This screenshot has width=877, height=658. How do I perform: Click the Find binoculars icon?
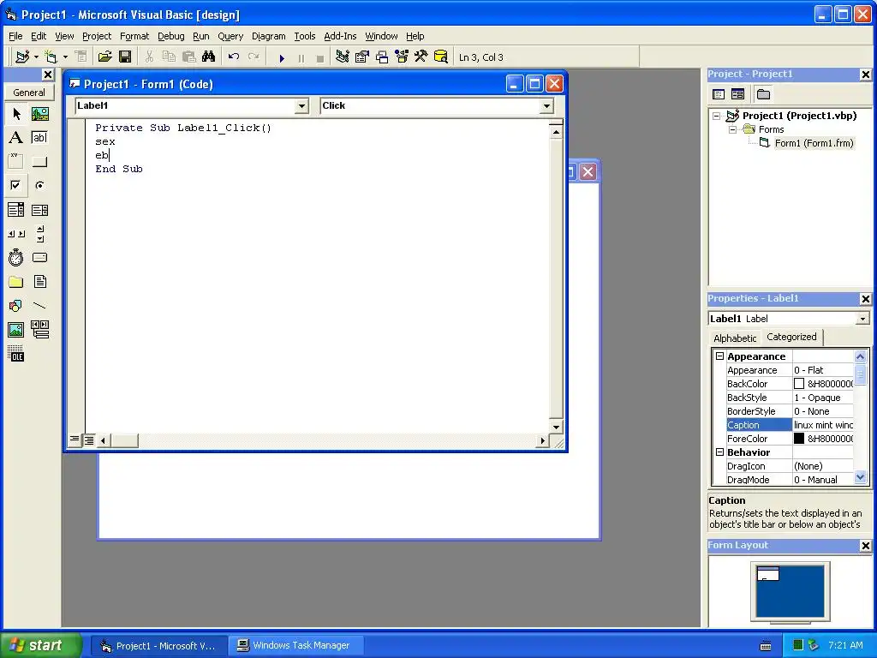coord(209,57)
